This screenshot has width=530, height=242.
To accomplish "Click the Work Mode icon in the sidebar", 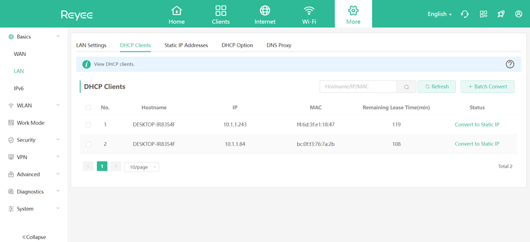I will tap(11, 123).
